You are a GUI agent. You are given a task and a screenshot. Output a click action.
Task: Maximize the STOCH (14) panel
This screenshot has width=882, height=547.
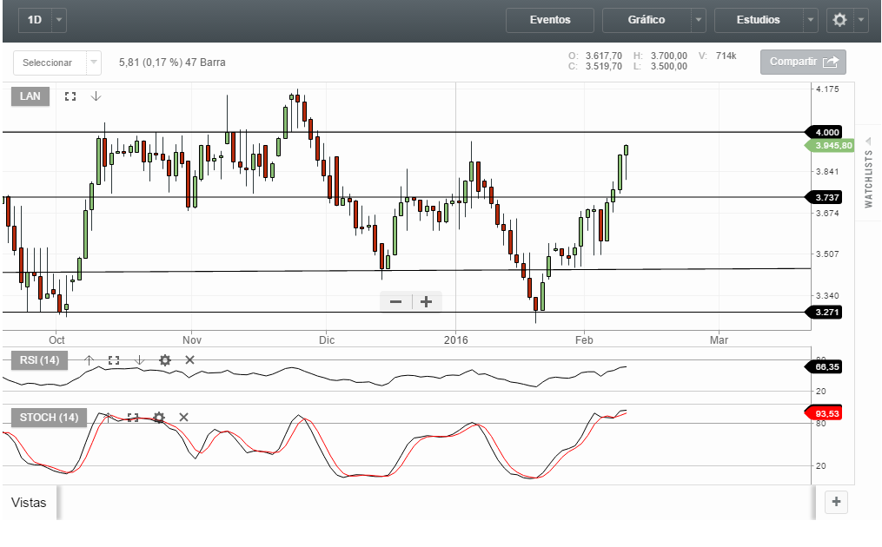pyautogui.click(x=133, y=418)
